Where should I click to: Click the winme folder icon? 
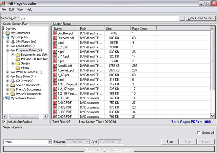[x=18, y=68]
